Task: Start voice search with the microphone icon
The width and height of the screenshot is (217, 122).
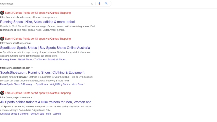Action: click(99, 4)
